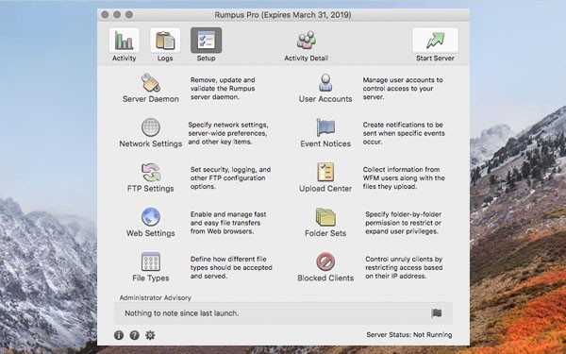Open Event Notices flag icon
This screenshot has height=354, width=566.
tap(325, 127)
